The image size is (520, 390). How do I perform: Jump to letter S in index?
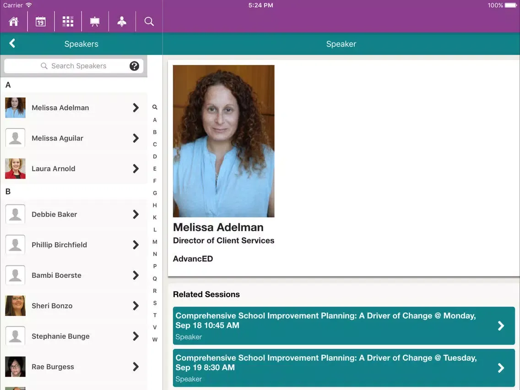coord(155,303)
